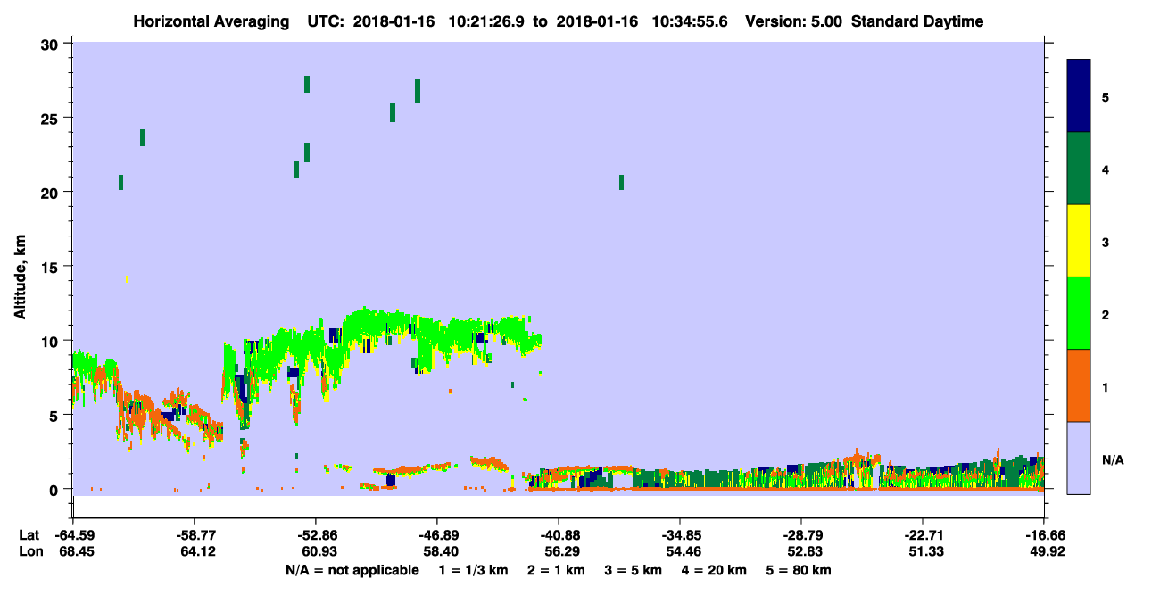Click longitude value 68.45
This screenshot has height=595, width=1160.
[76, 552]
